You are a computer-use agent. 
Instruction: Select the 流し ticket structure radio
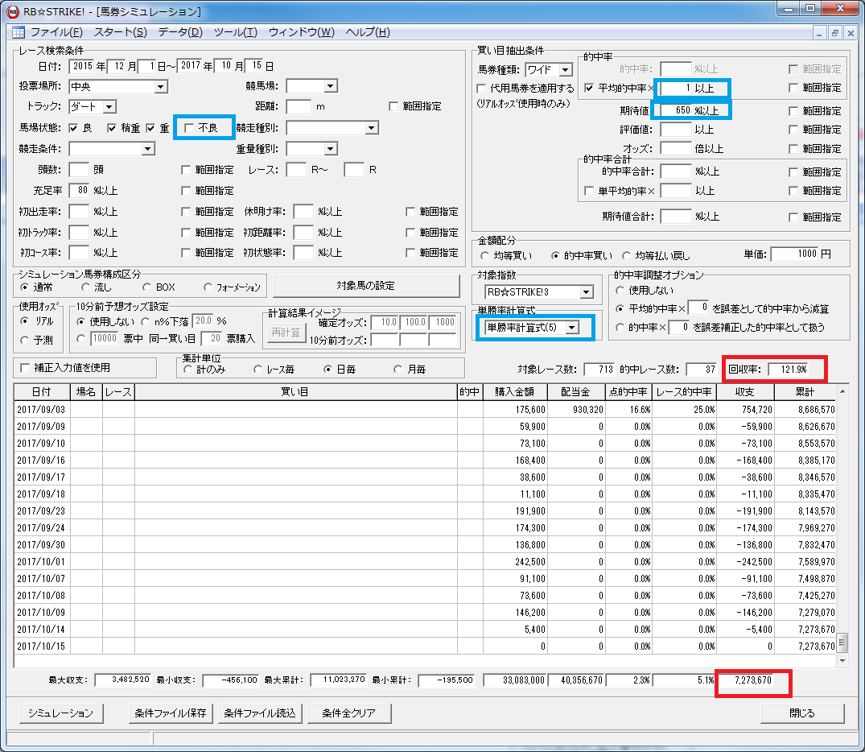(x=85, y=287)
